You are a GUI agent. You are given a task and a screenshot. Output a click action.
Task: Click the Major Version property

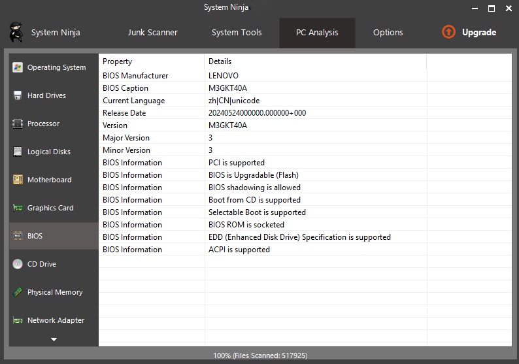[x=126, y=138]
